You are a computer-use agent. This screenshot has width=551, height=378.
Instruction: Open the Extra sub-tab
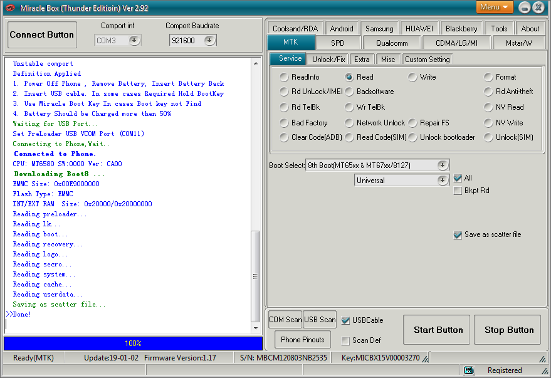click(362, 60)
